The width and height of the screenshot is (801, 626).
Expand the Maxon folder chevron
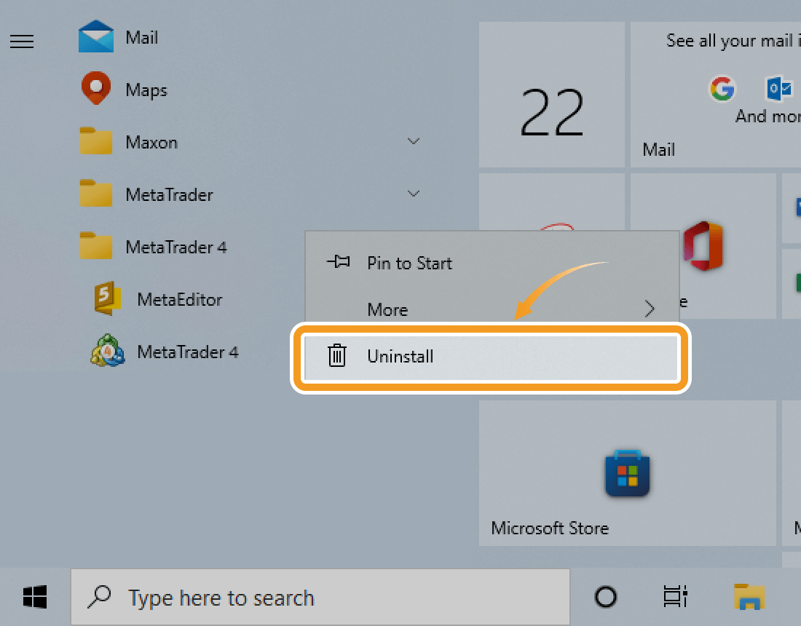coord(414,141)
